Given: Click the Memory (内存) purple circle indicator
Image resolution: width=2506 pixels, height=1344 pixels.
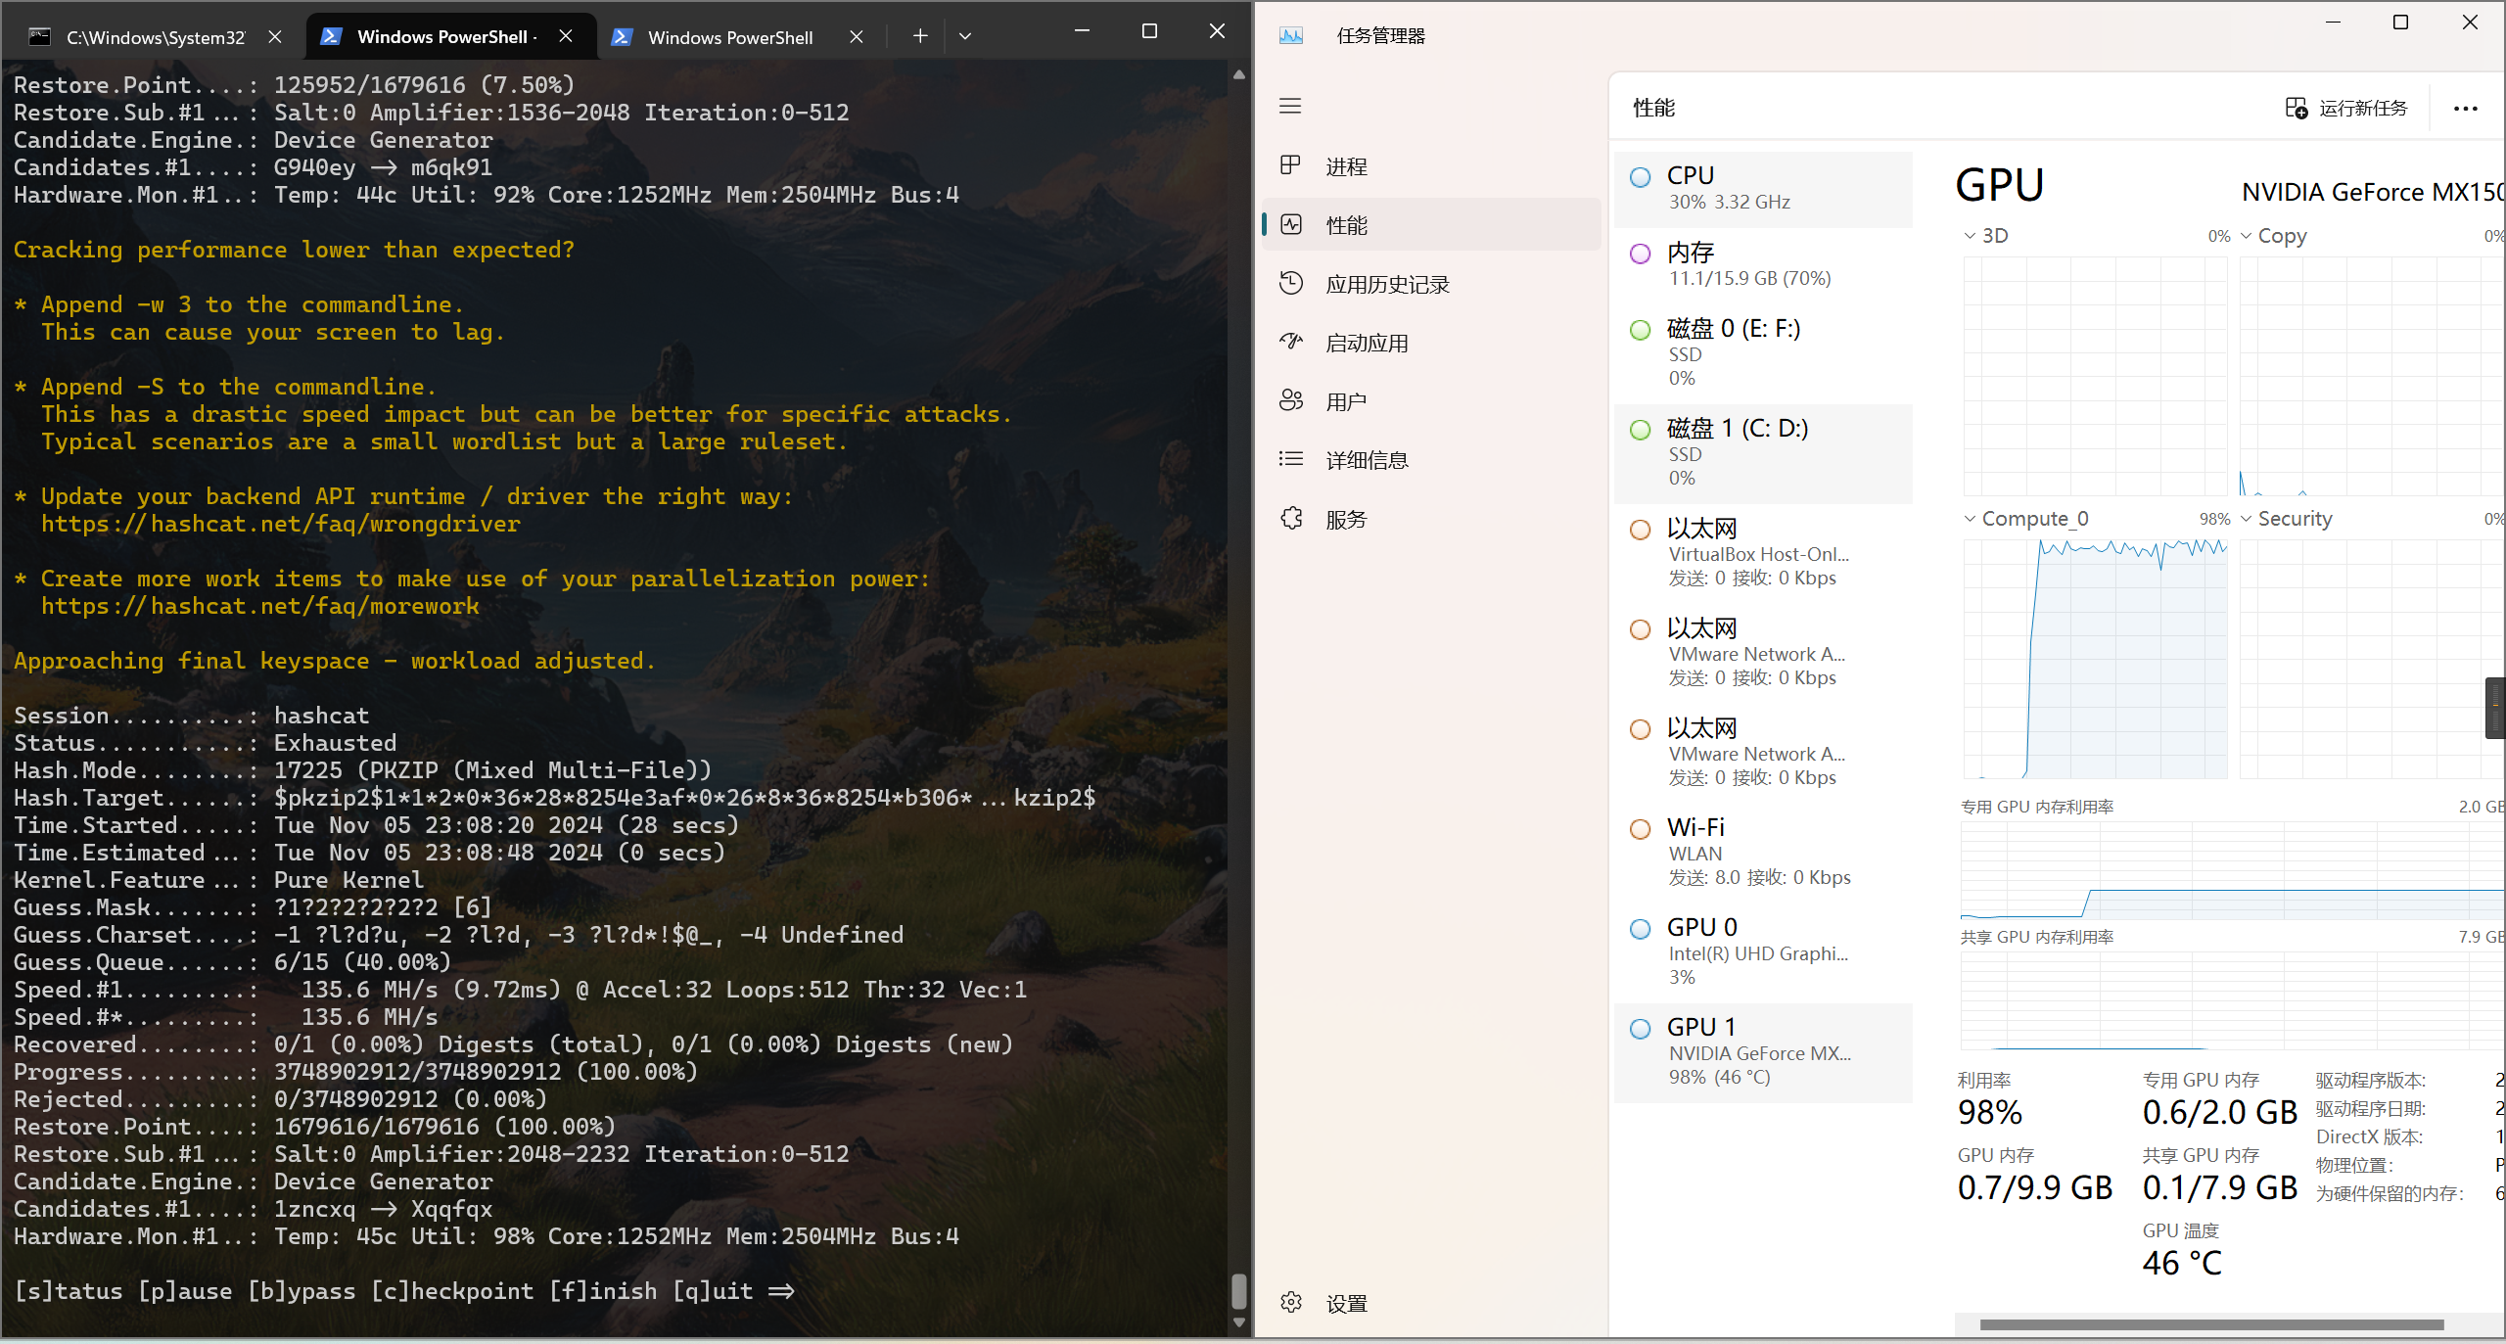Looking at the screenshot, I should [x=1641, y=254].
